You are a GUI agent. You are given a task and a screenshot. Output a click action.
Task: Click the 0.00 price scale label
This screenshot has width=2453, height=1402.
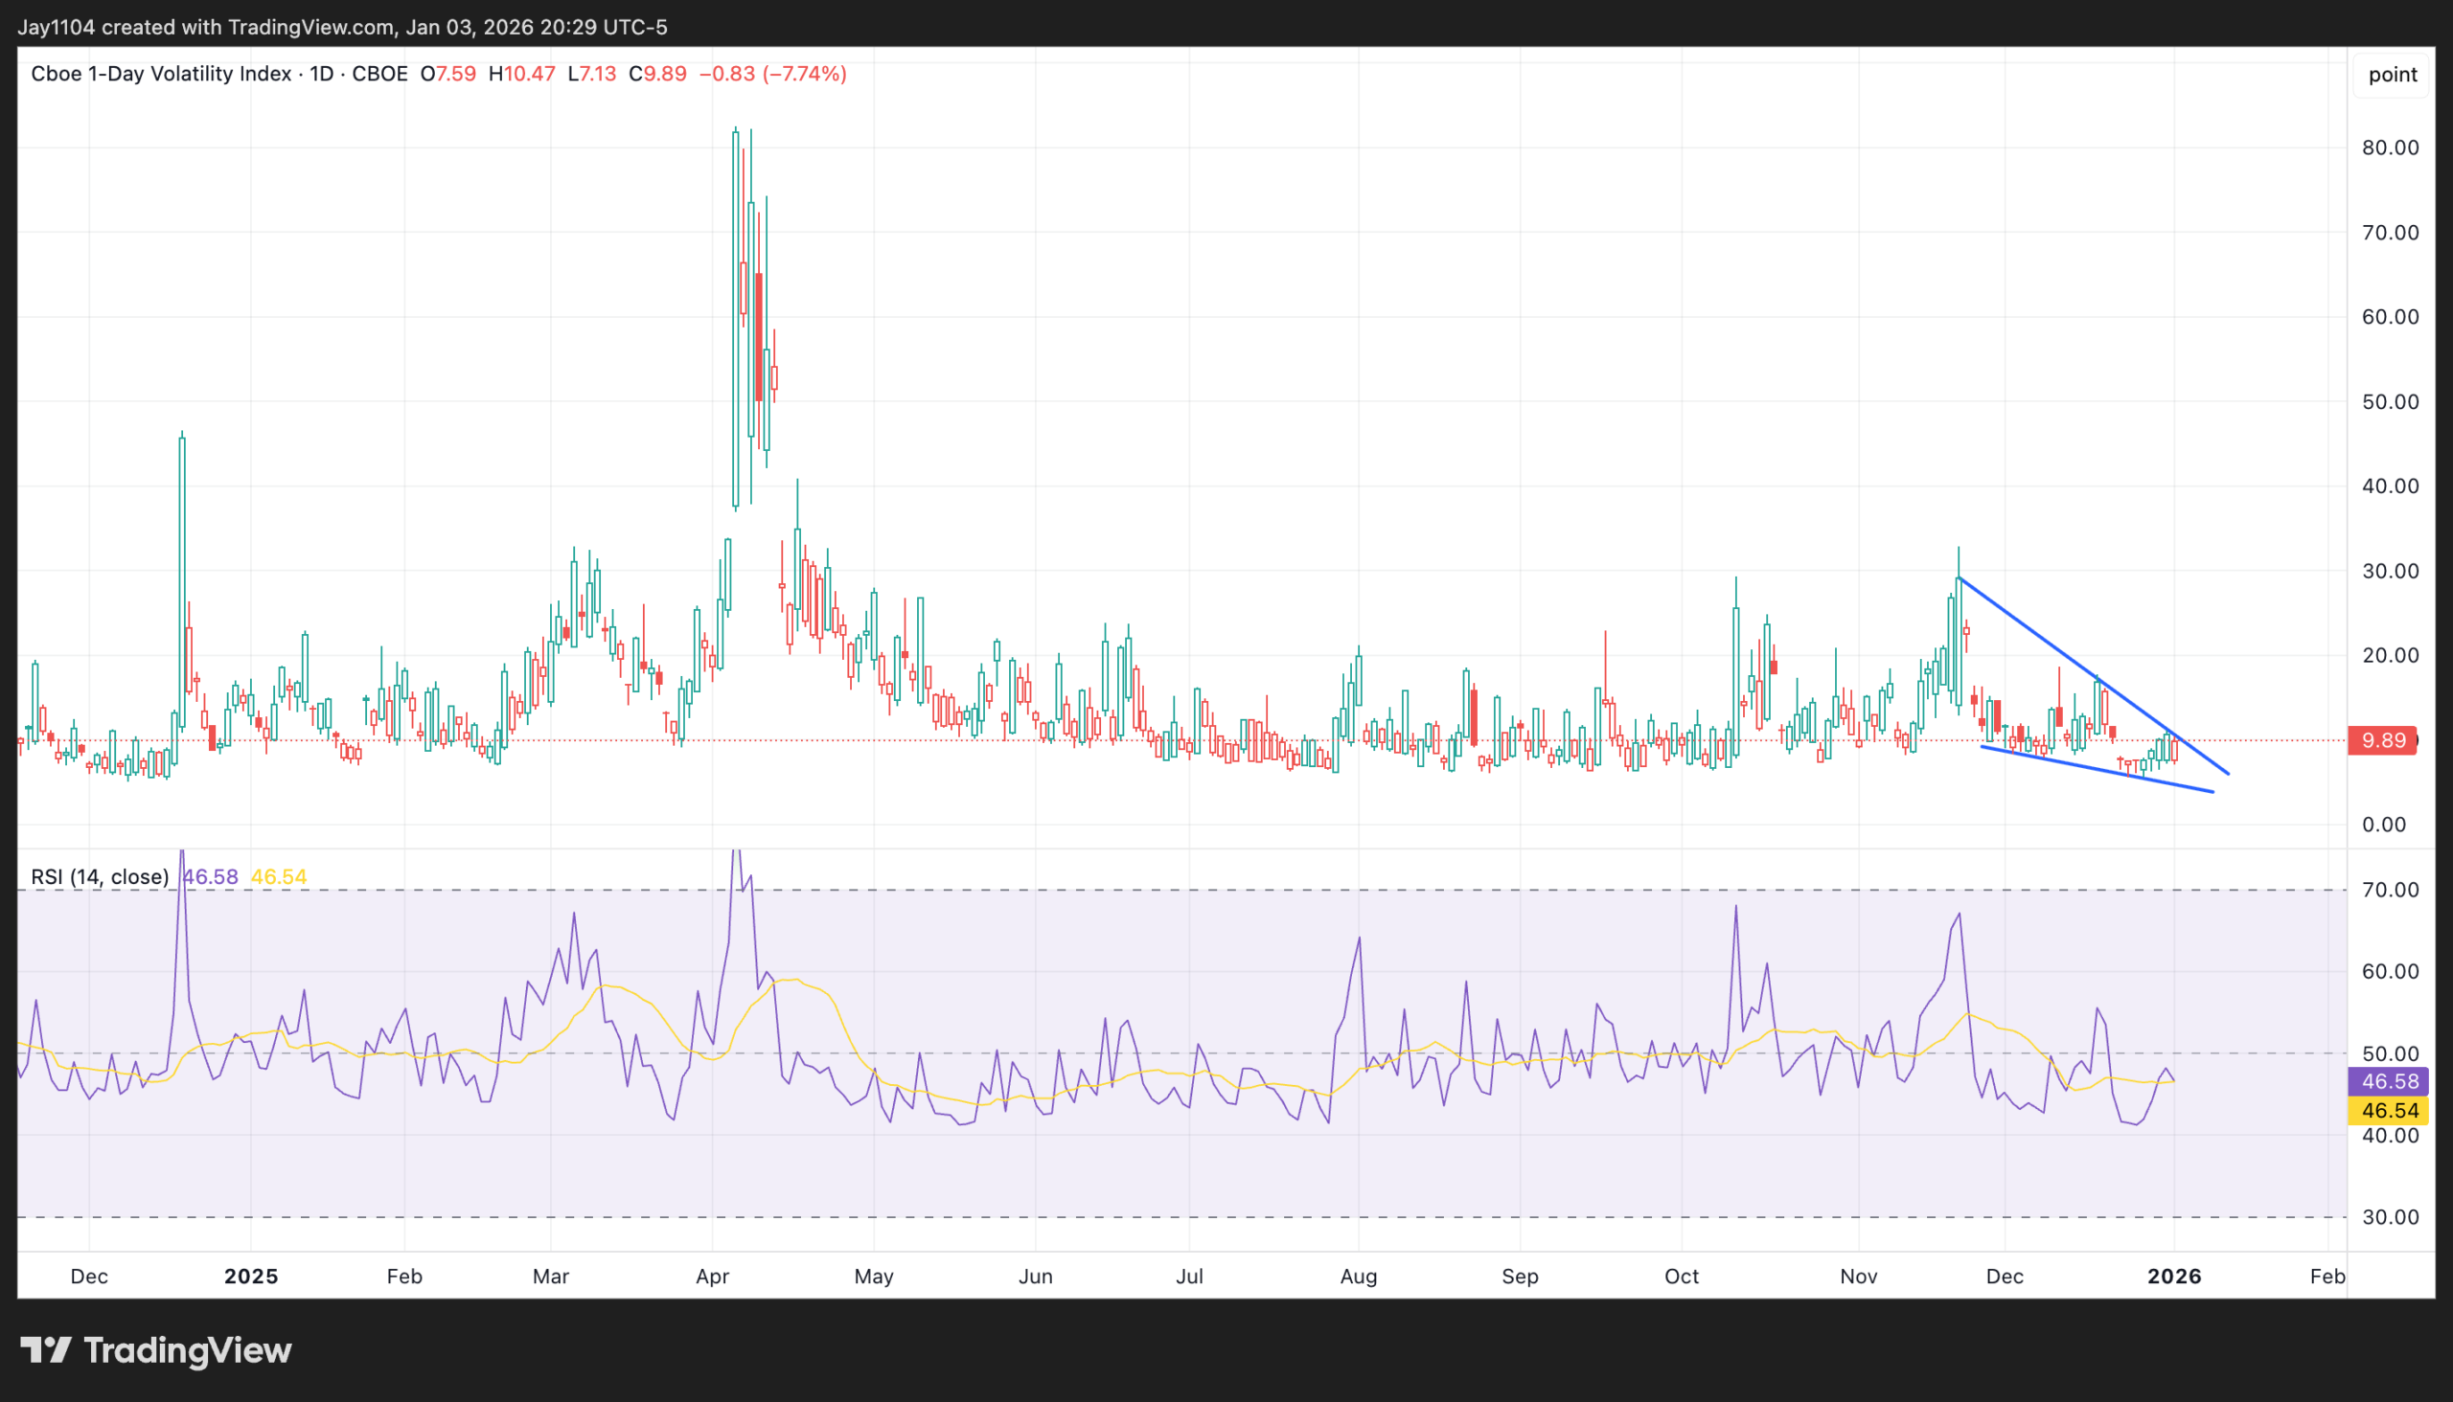pyautogui.click(x=2384, y=825)
